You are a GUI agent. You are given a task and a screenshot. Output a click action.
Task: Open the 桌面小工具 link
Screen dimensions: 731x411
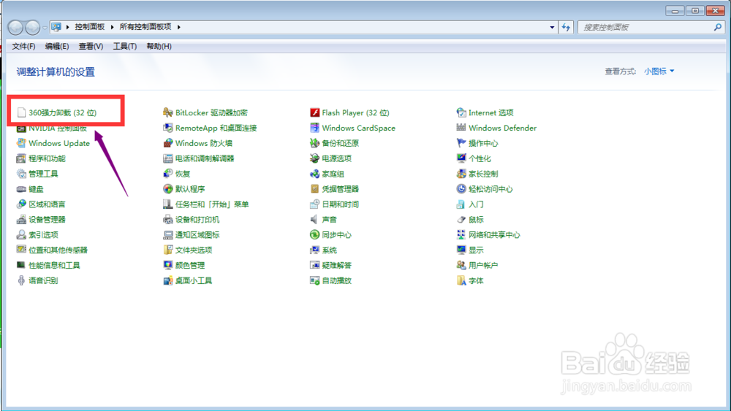pos(194,280)
